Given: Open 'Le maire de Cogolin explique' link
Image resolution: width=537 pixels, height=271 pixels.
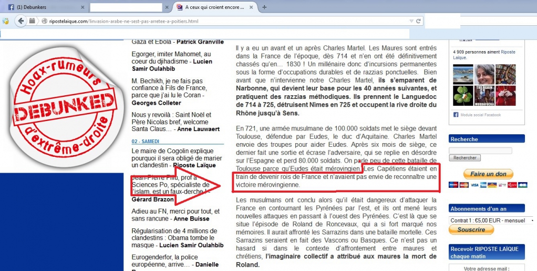Looking at the screenshot, I should click(177, 158).
